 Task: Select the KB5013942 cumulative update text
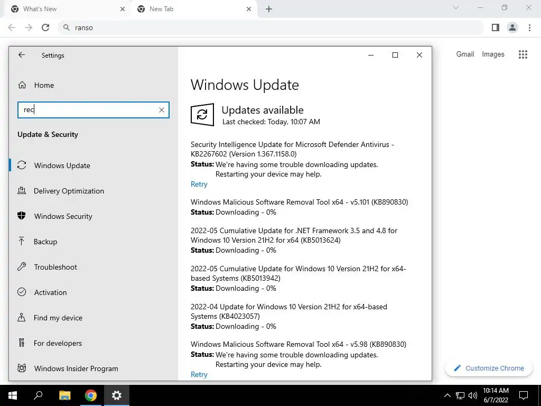299,273
